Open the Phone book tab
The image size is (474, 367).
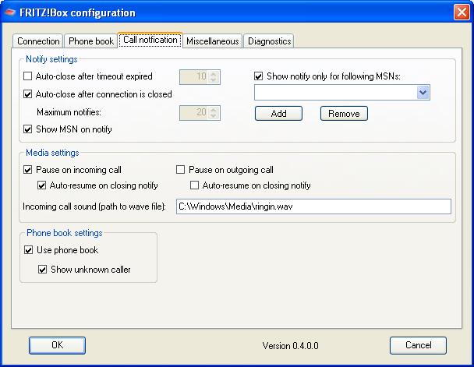[x=90, y=41]
